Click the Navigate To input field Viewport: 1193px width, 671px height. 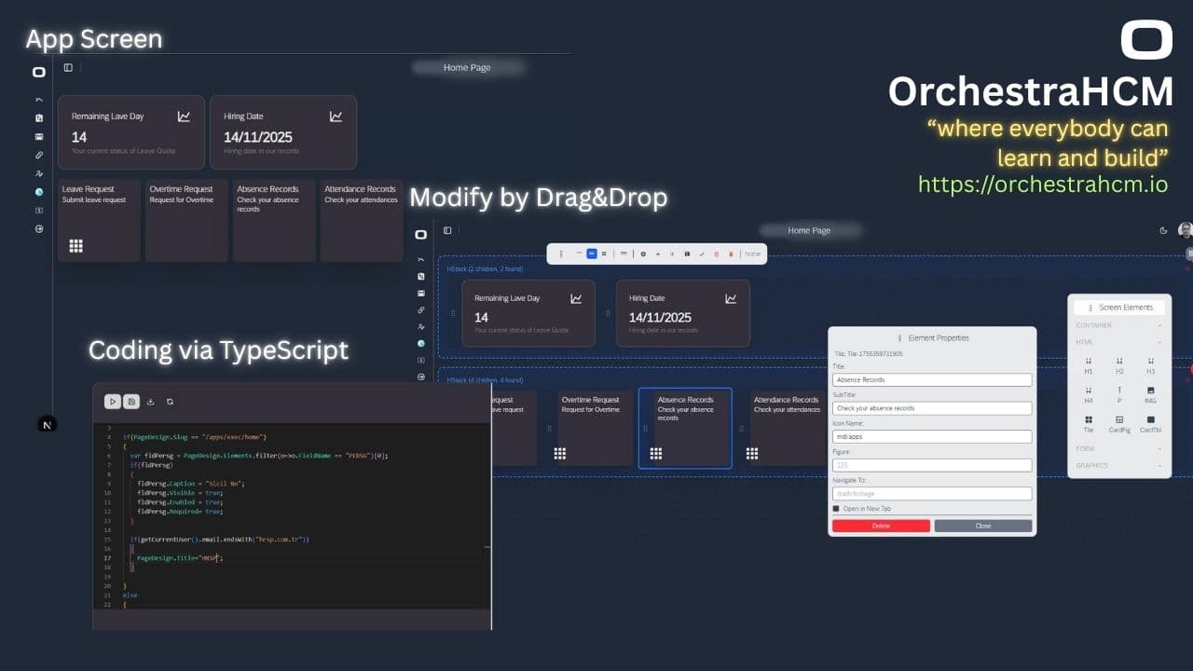932,494
